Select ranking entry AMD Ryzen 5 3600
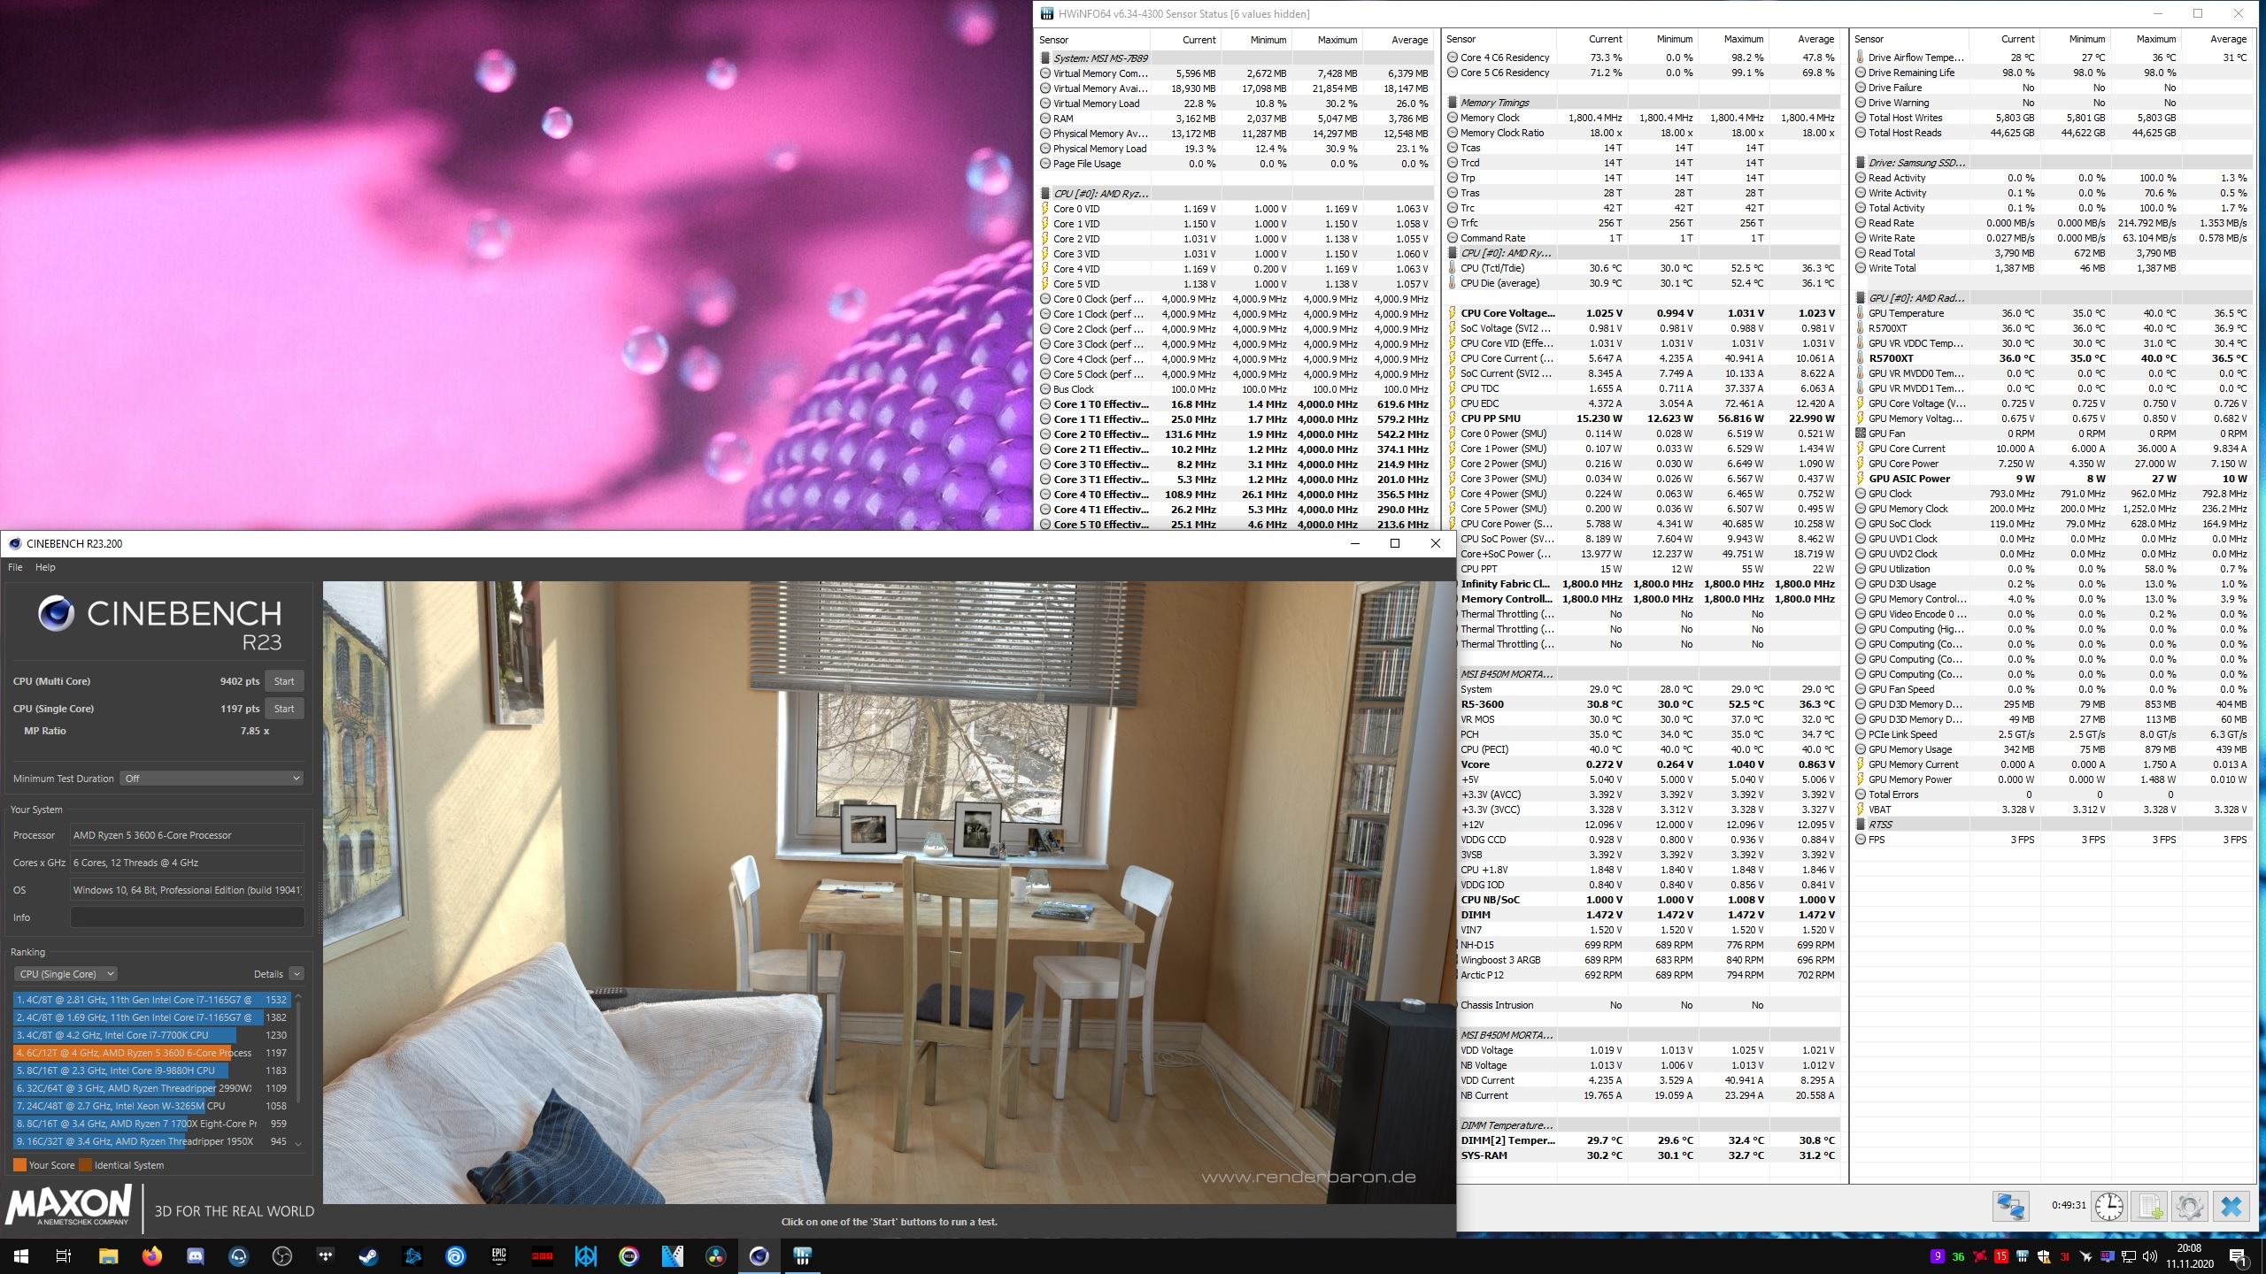This screenshot has width=2266, height=1274. 150,1053
